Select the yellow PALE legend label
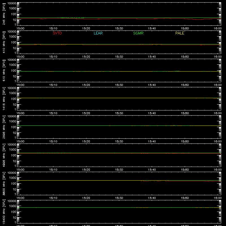226x226 pixels. point(180,33)
